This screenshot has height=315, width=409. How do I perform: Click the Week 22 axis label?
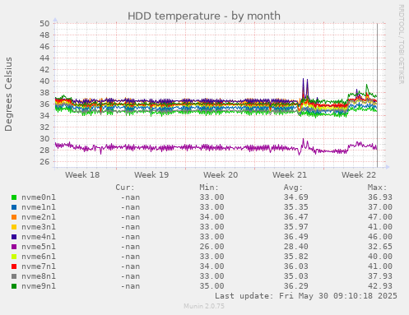coord(359,175)
